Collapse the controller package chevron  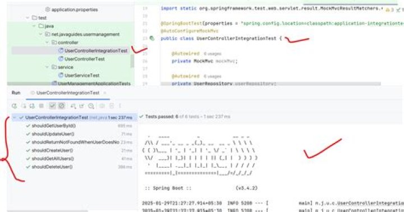point(47,43)
